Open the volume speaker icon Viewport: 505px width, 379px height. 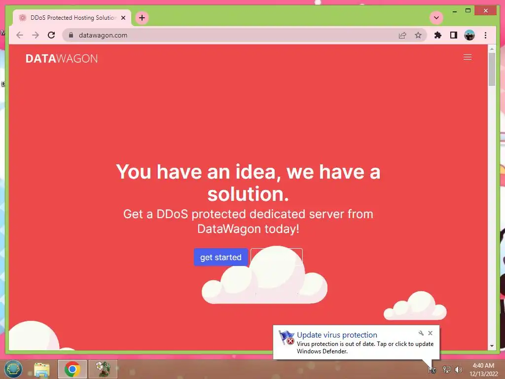[x=459, y=369]
